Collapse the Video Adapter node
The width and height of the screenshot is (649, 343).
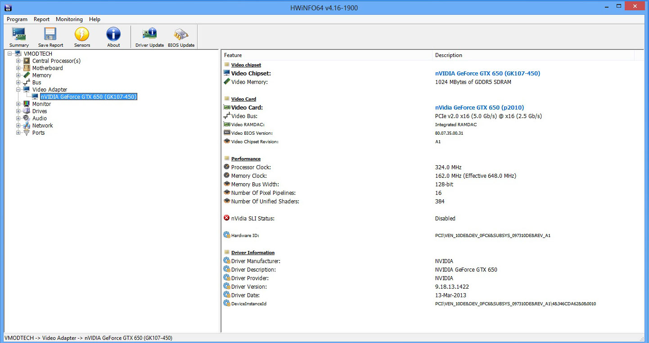pos(18,89)
